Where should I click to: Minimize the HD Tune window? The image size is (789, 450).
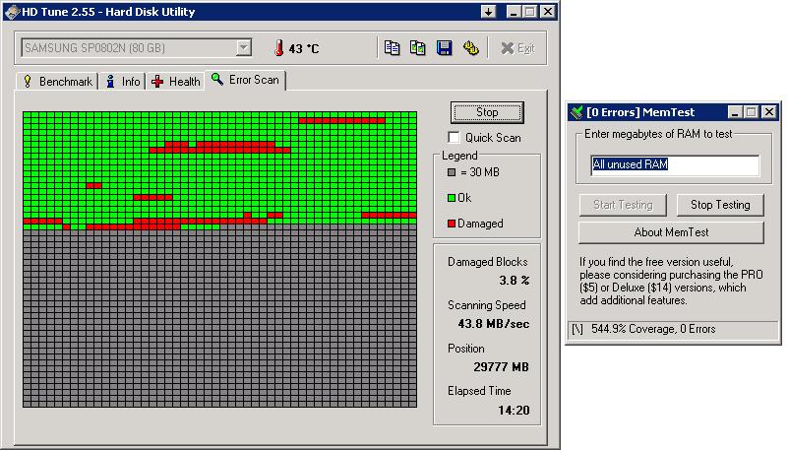tap(514, 12)
